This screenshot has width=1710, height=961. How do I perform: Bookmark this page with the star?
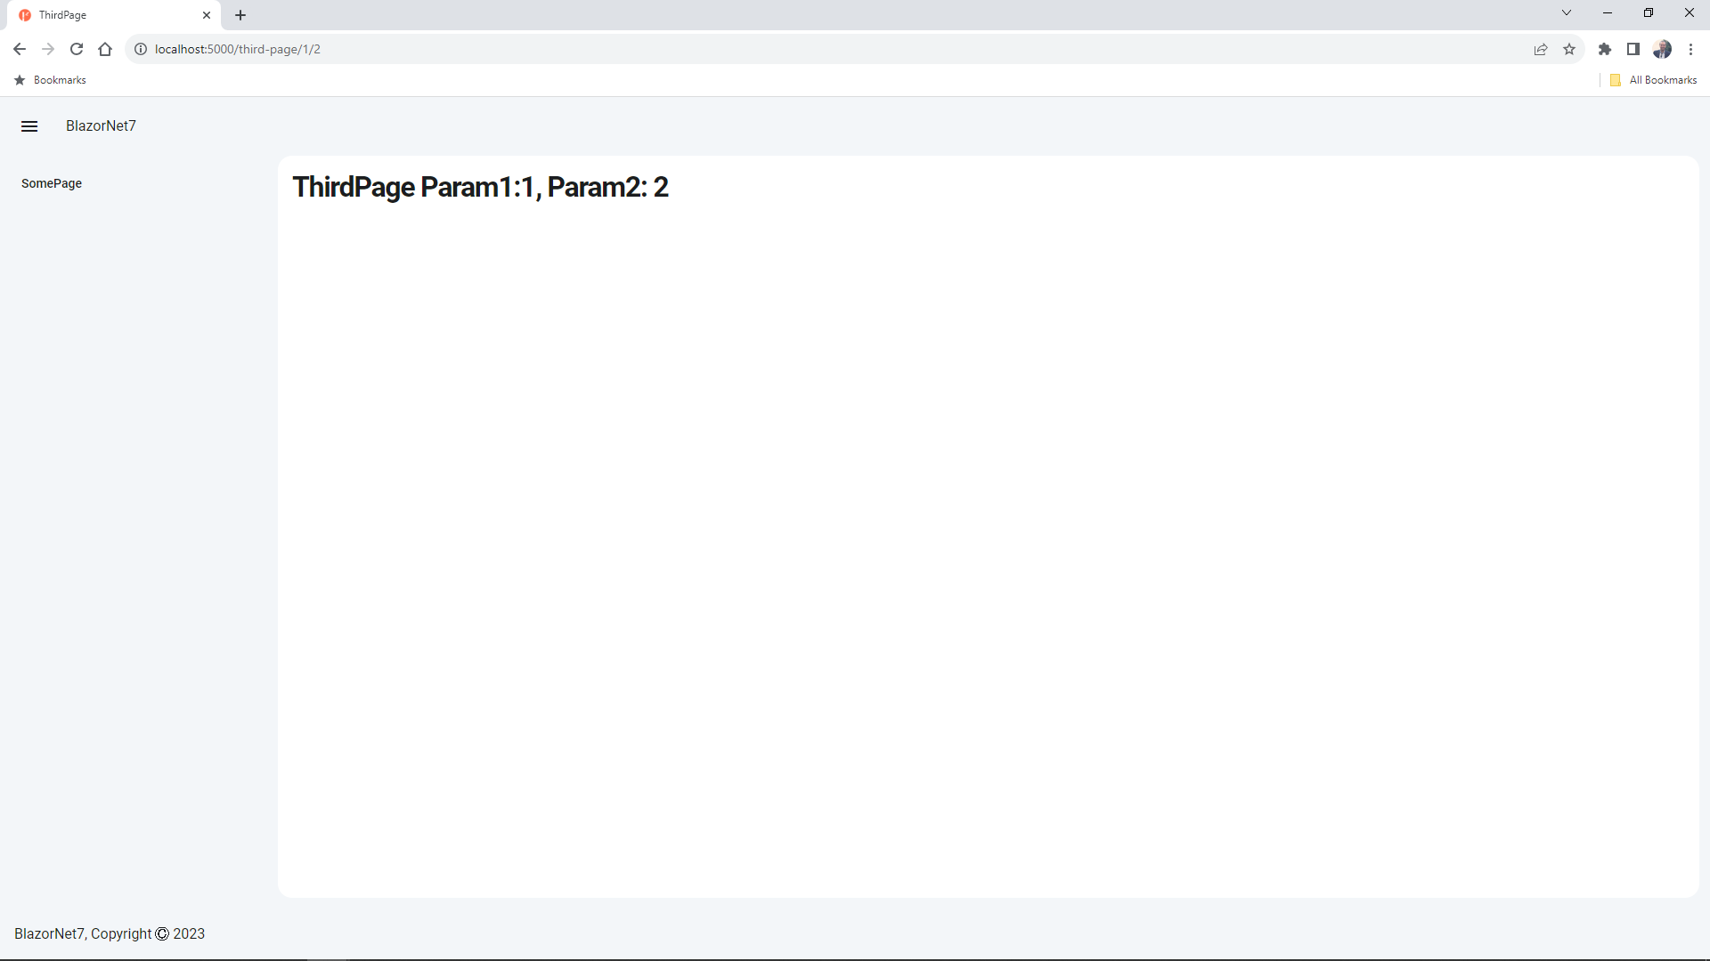tap(1569, 49)
